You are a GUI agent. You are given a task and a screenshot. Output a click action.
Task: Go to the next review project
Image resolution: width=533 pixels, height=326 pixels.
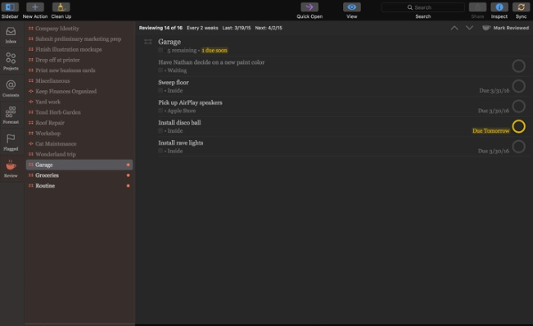click(469, 28)
